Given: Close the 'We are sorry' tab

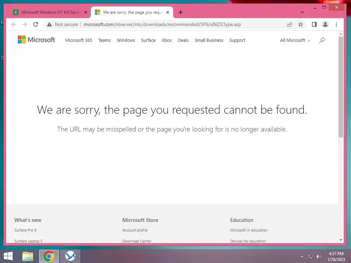Looking at the screenshot, I should click(168, 12).
